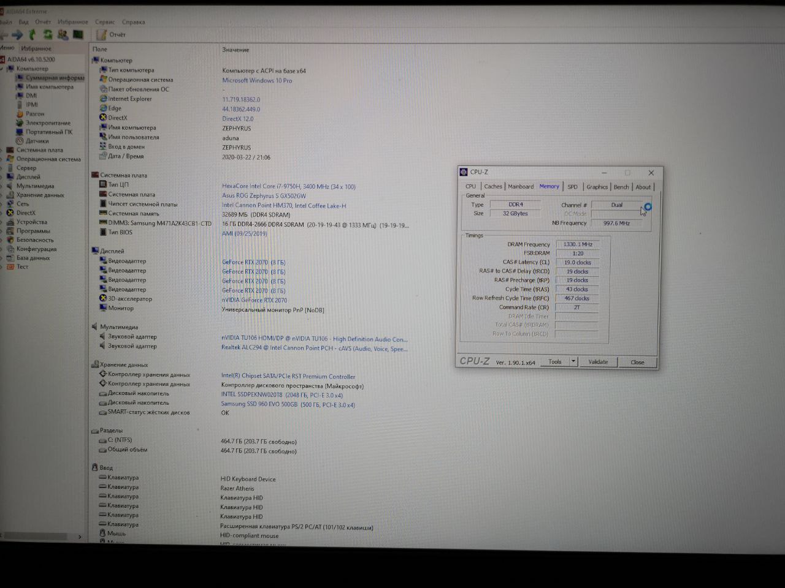Switch to Избранное tab in side panel
The width and height of the screenshot is (785, 588).
36,48
